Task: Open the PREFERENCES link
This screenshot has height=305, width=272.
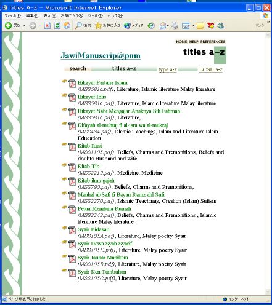Action: click(213, 42)
